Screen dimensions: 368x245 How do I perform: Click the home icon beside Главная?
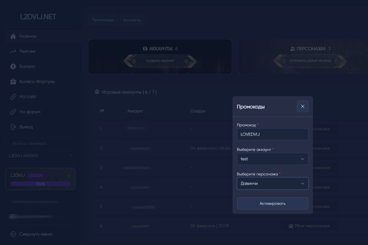pyautogui.click(x=13, y=36)
